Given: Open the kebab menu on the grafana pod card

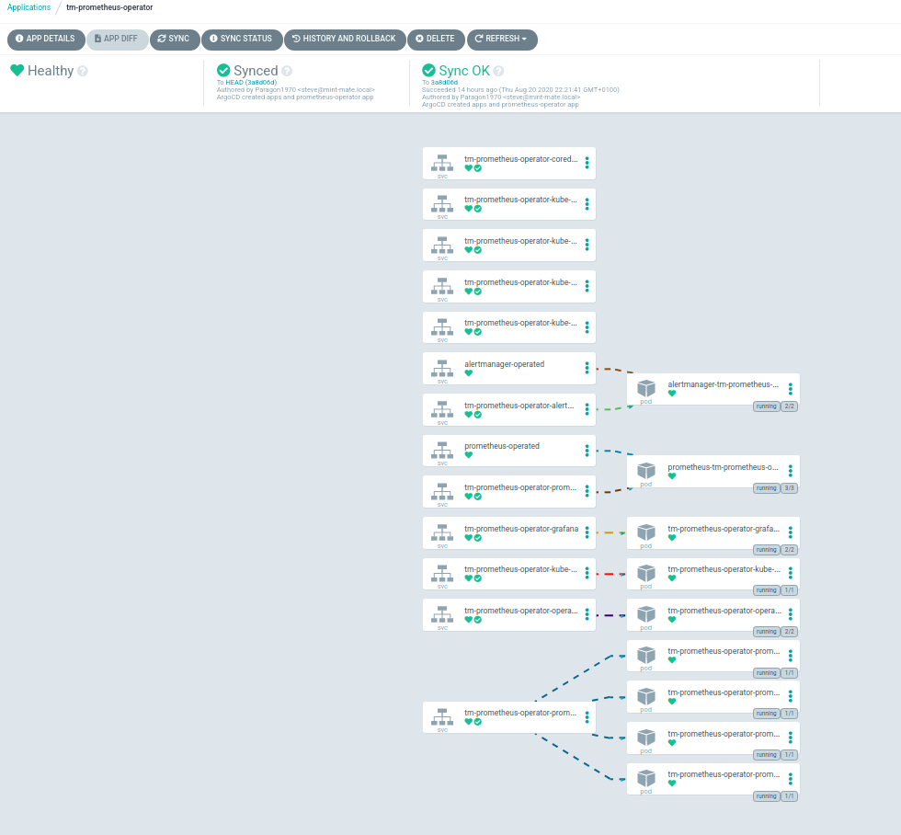Looking at the screenshot, I should (790, 532).
